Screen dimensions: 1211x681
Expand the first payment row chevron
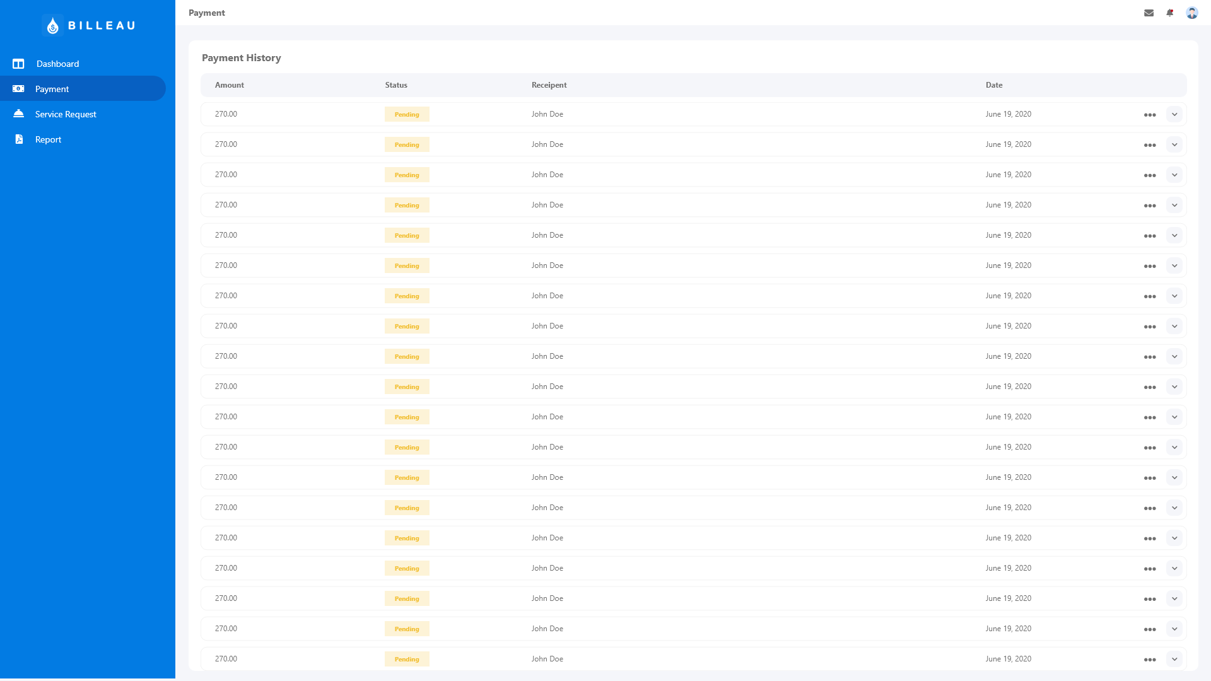coord(1174,114)
